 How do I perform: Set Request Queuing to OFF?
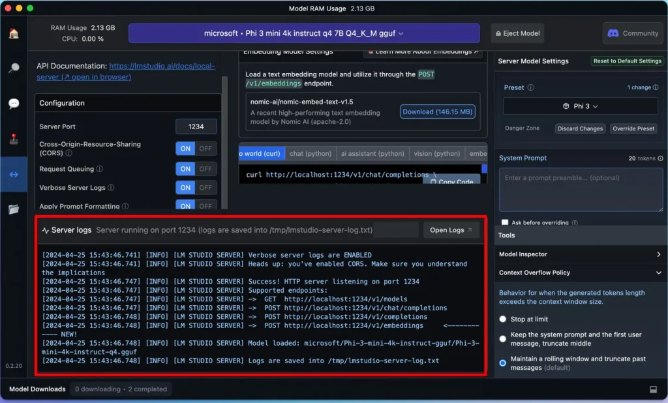point(205,169)
